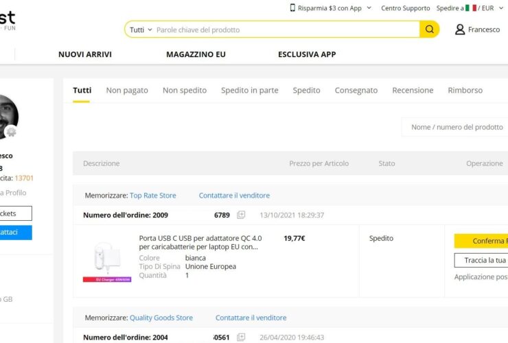Click gear badge on profile avatar
Image resolution: width=508 pixels, height=343 pixels.
[x=11, y=132]
